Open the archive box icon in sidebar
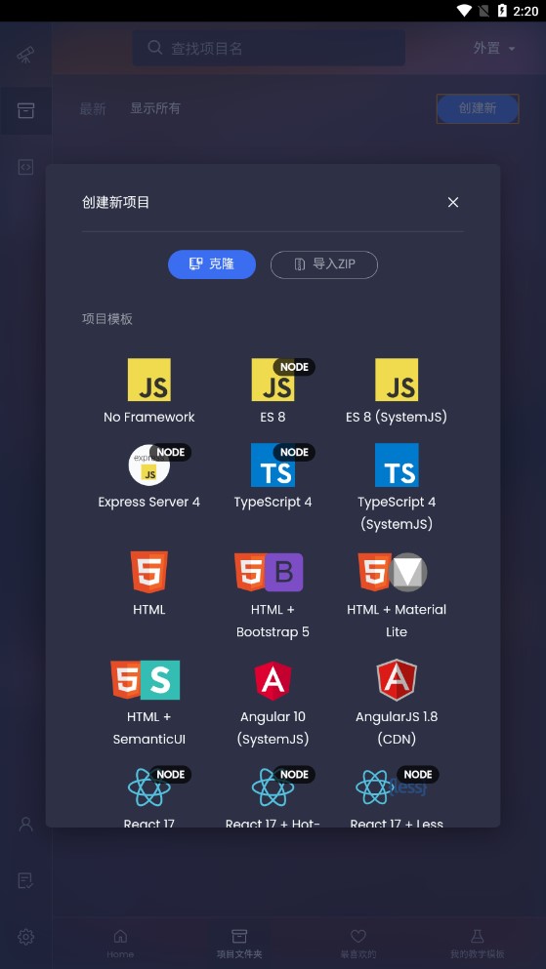Viewport: 546px width, 969px height. point(25,110)
